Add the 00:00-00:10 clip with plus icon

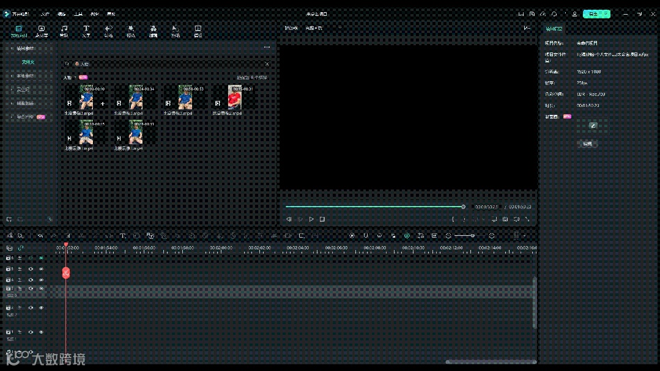tap(102, 103)
